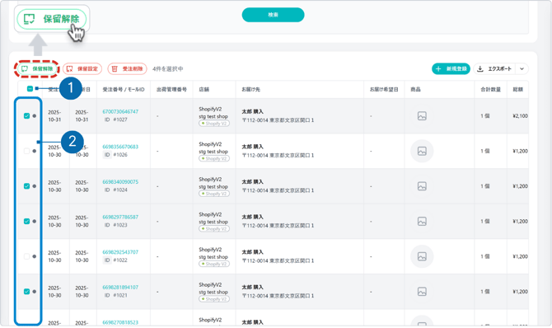Click Shopify V2 tag in order #1021 row

(x=214, y=299)
